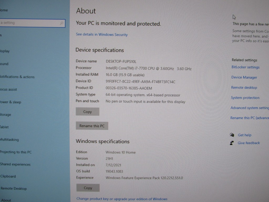Screen dimensions: 269x202
Task: Click the Intel Core i7-7700 processor value
Action: [x=149, y=68]
